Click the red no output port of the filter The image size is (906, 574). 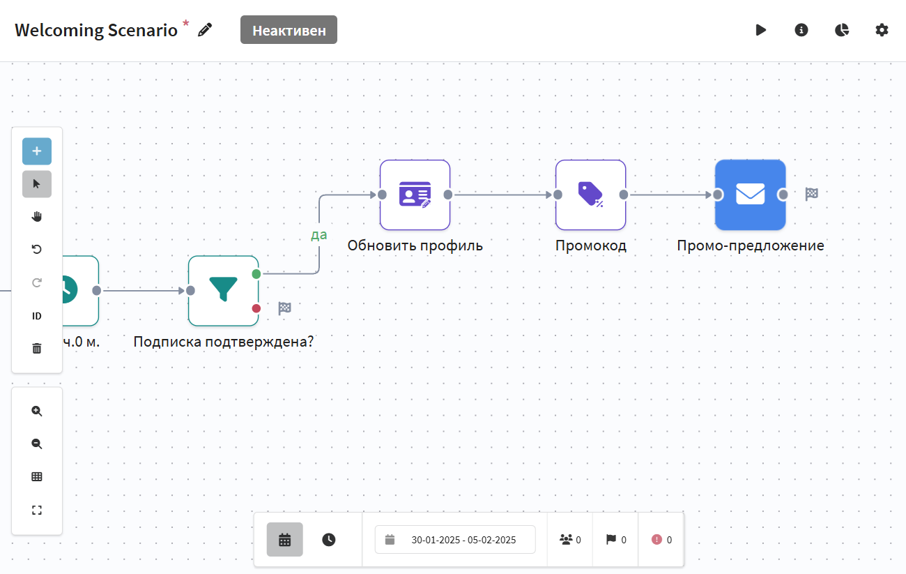click(256, 308)
